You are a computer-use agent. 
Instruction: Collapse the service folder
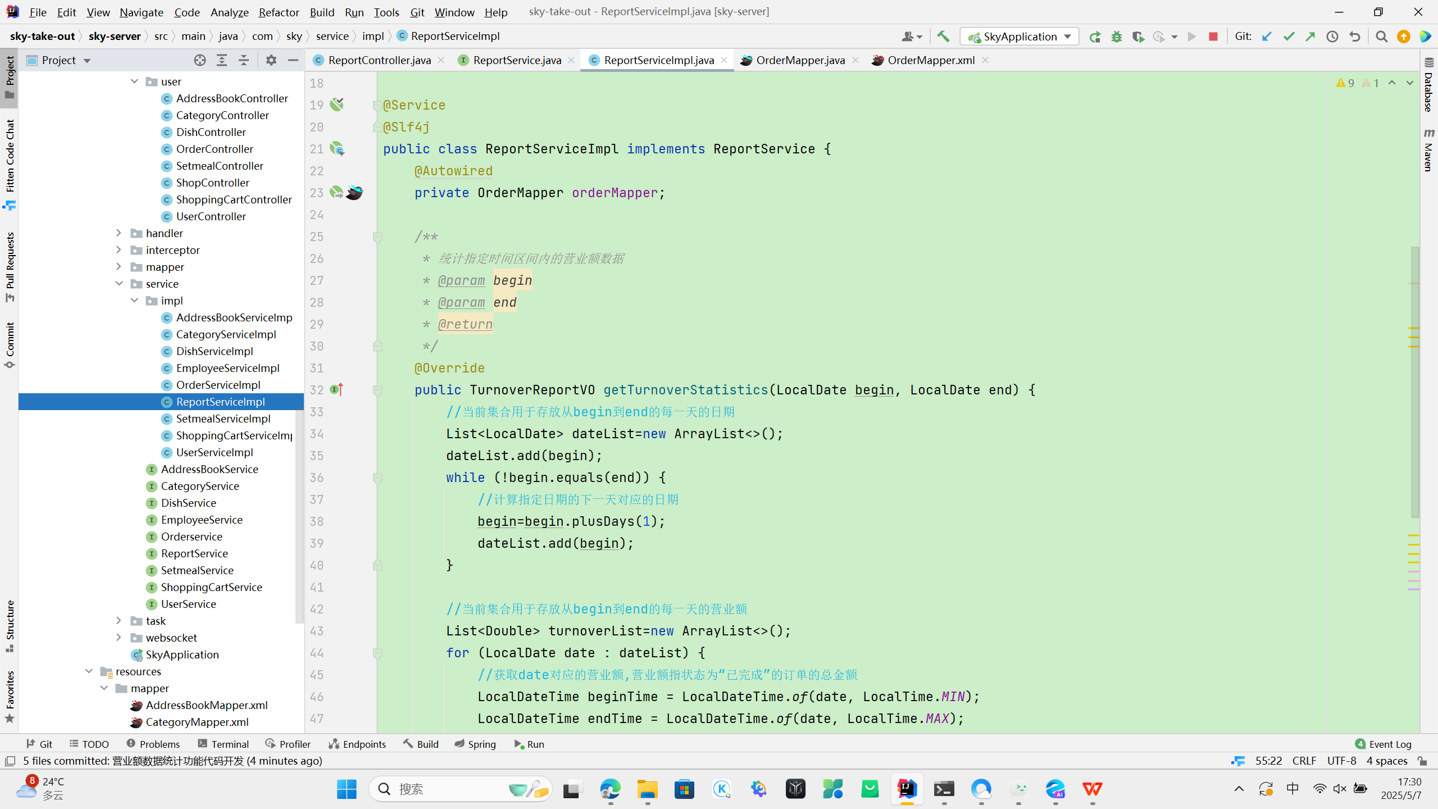tap(119, 283)
